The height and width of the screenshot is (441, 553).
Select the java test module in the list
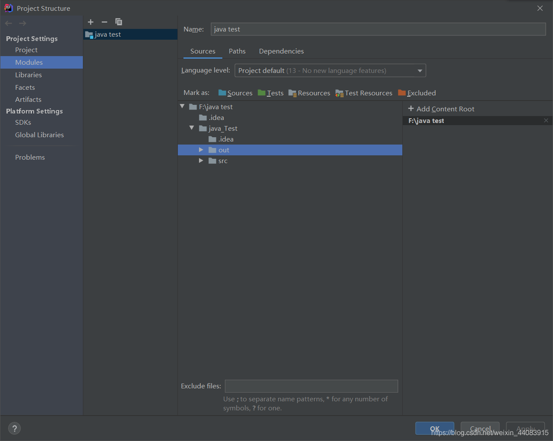(130, 35)
